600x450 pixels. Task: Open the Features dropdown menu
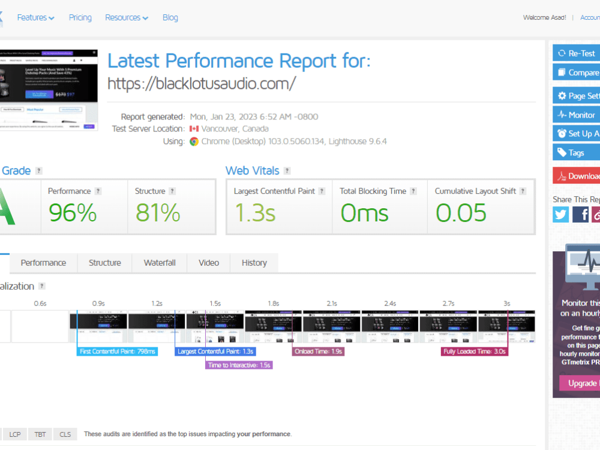(35, 17)
